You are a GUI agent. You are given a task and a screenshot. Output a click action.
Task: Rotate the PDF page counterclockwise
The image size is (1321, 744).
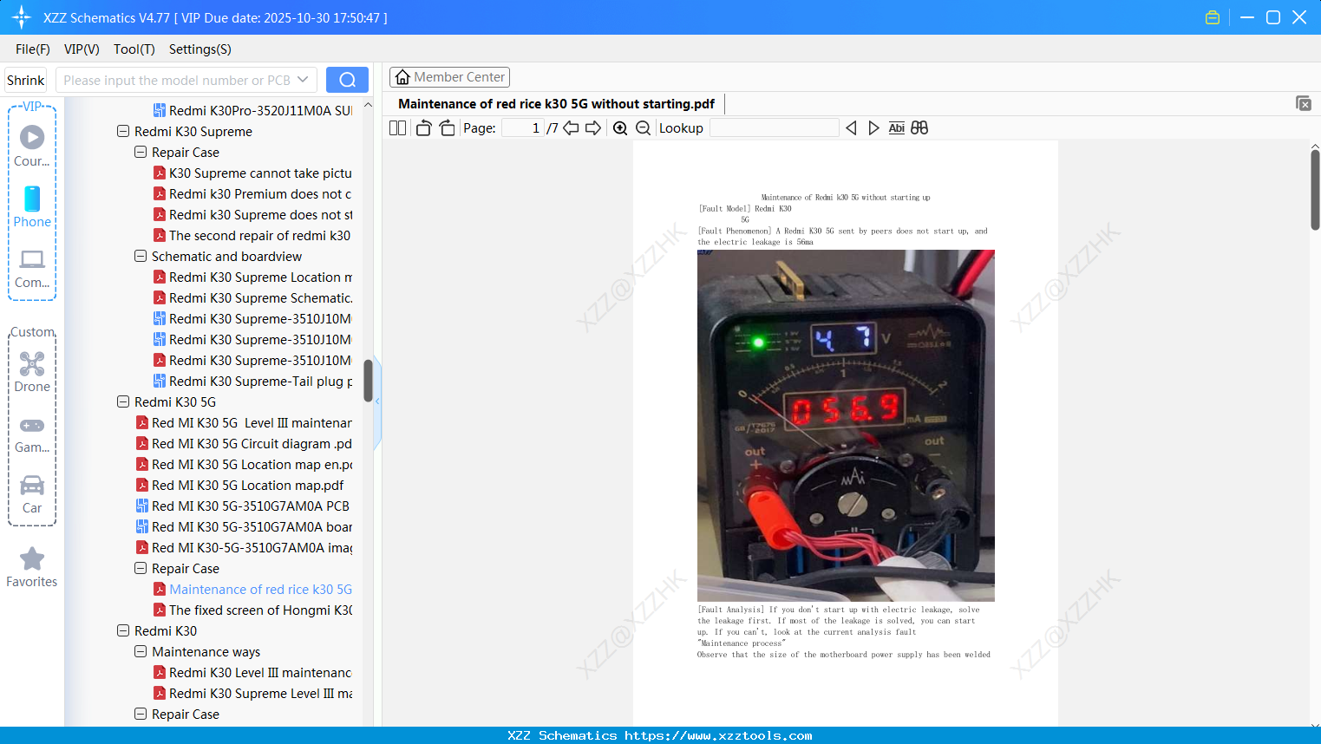click(x=422, y=127)
